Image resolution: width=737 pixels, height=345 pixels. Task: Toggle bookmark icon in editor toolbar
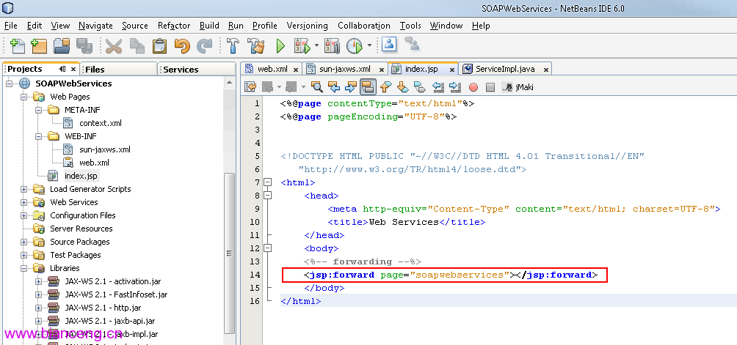419,86
